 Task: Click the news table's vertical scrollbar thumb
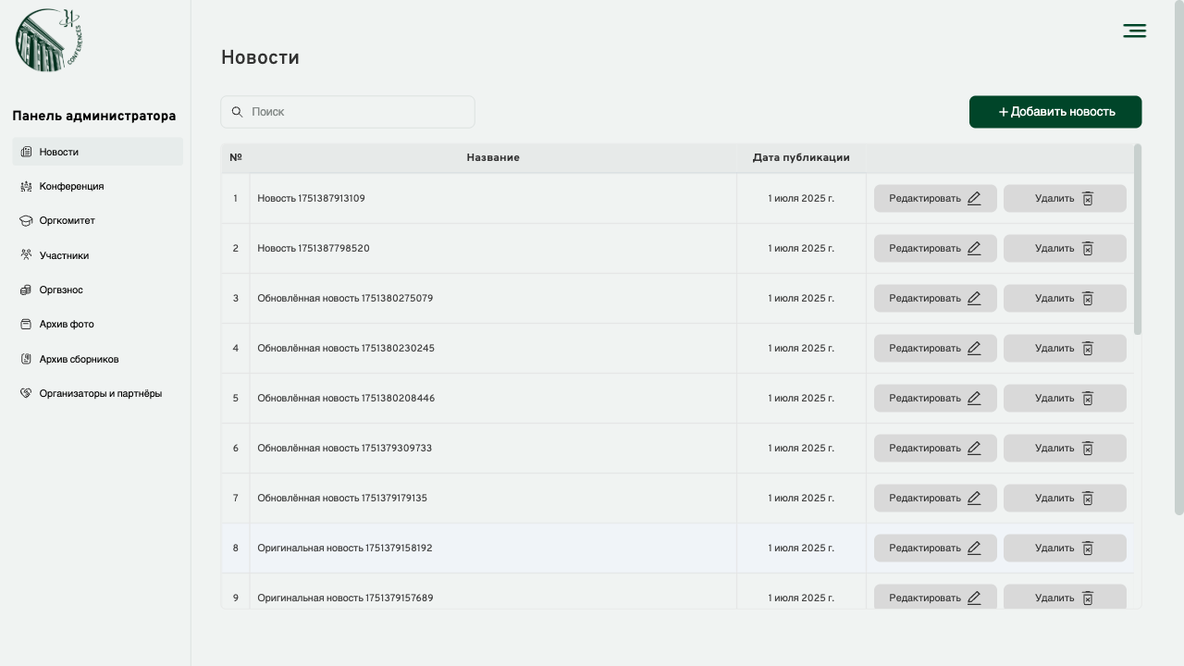click(x=1137, y=239)
